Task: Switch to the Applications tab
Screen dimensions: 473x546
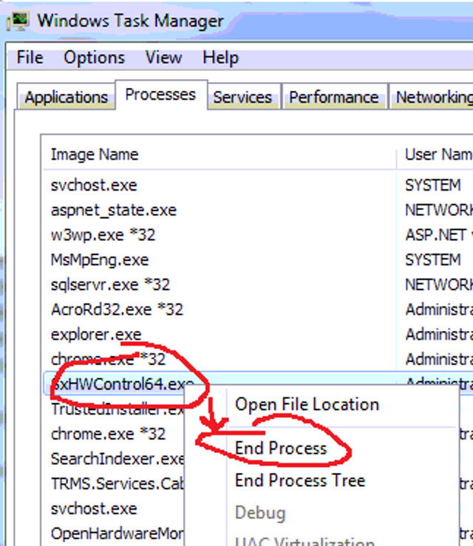Action: [67, 97]
